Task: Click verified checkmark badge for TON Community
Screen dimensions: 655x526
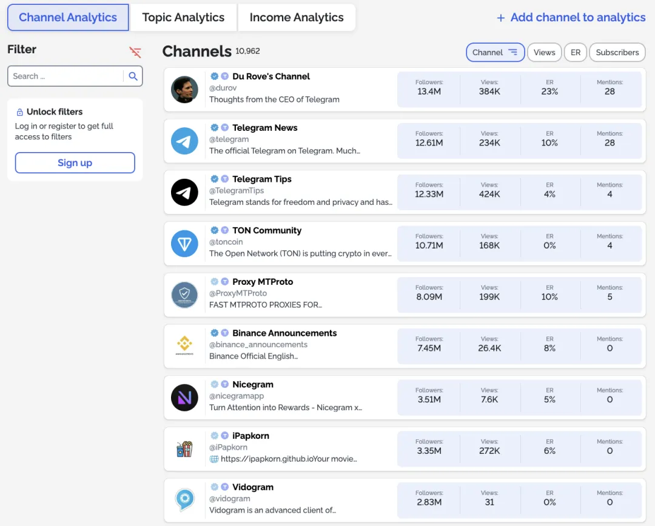Action: [214, 230]
